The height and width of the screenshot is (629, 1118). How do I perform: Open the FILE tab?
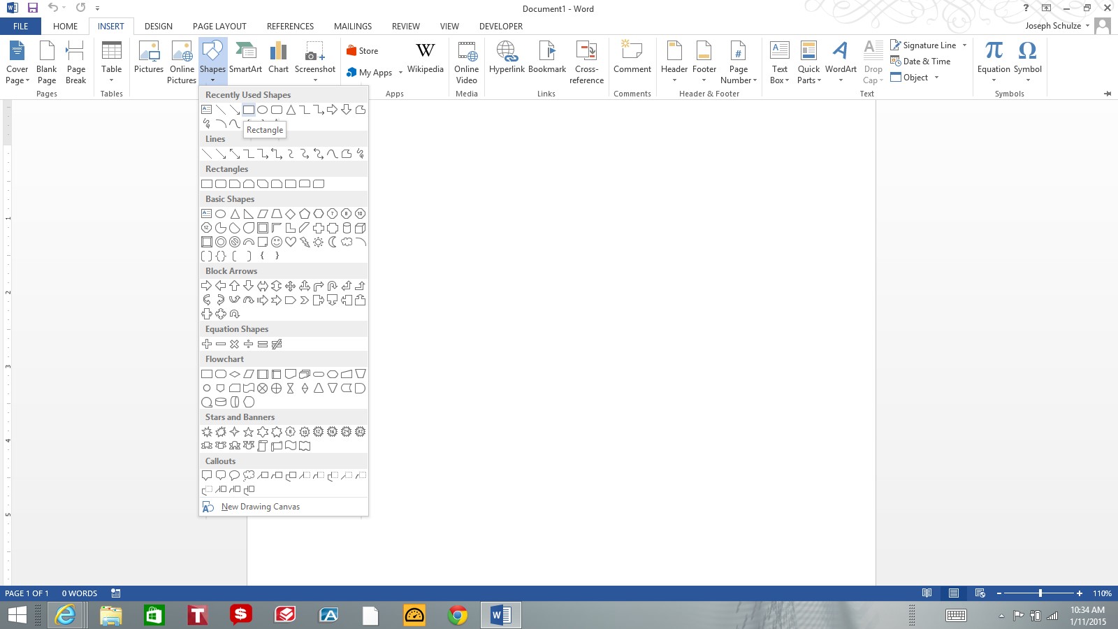pyautogui.click(x=21, y=27)
